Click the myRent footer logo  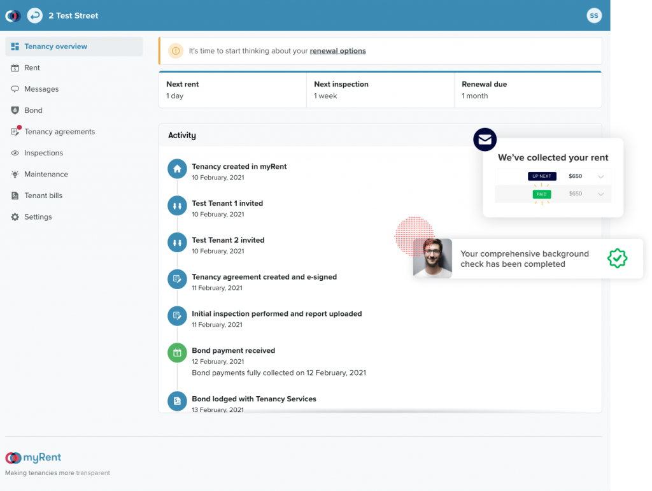coord(33,458)
